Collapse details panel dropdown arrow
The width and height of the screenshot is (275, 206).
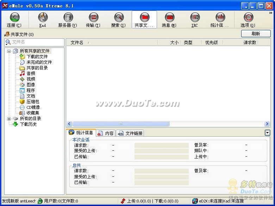(267, 133)
